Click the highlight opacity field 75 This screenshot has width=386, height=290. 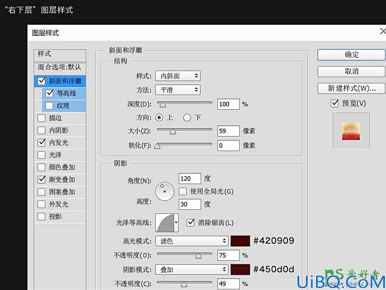click(x=229, y=255)
